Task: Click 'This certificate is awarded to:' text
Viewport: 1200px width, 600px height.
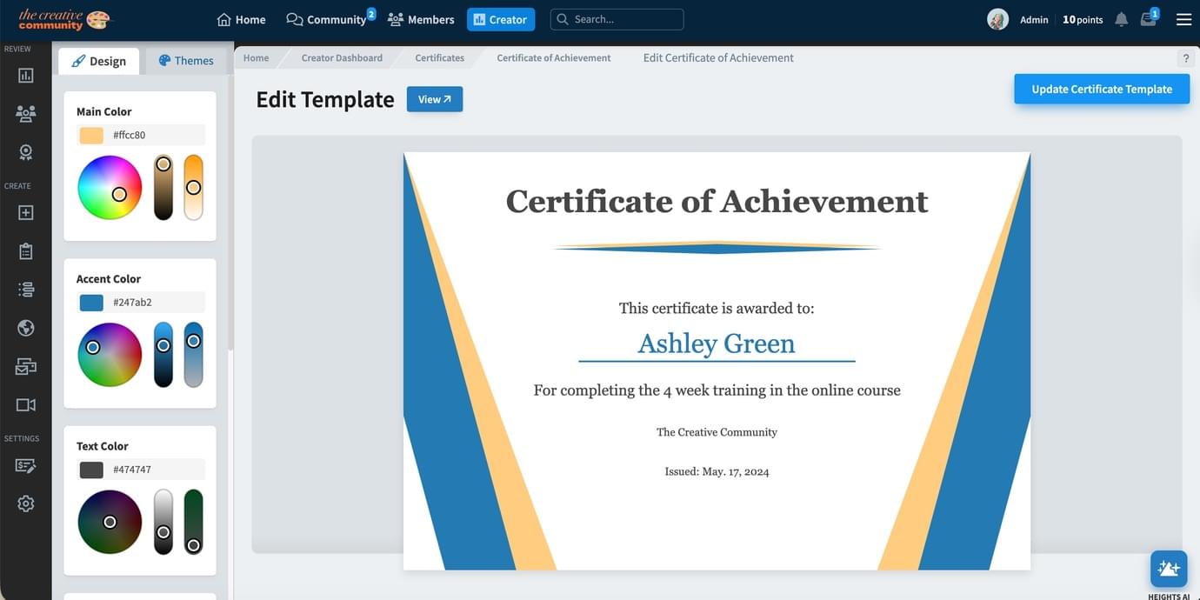Action: [717, 308]
